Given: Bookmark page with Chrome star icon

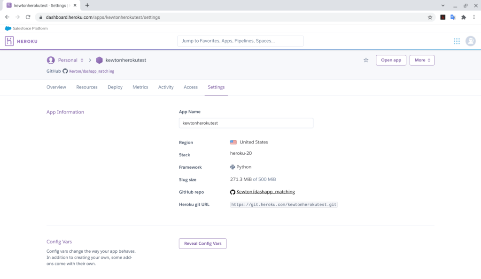Looking at the screenshot, I should tap(430, 17).
